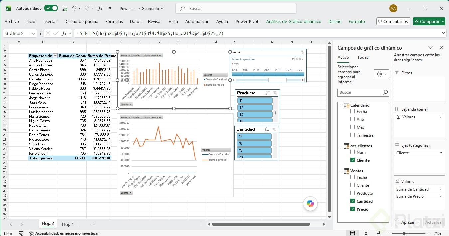This screenshot has height=236, width=449.
Task: Expand the formula bar chevron
Action: click(443, 33)
